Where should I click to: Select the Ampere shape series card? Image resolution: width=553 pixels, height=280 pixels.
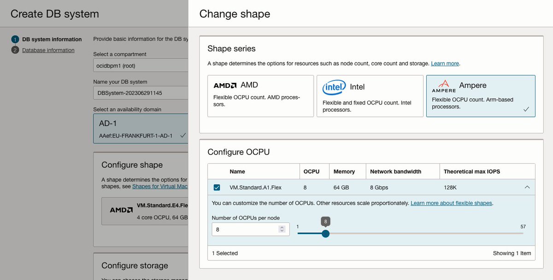point(481,96)
